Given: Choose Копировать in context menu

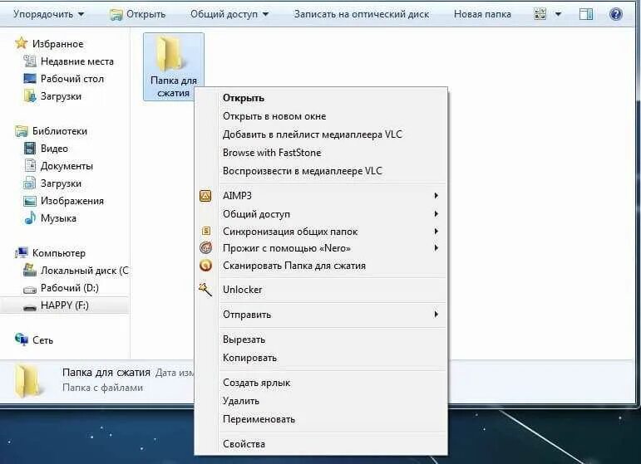Looking at the screenshot, I should (x=249, y=358).
